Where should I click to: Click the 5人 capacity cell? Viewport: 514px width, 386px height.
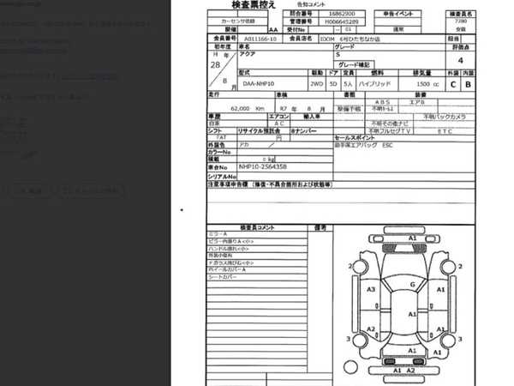click(x=348, y=84)
